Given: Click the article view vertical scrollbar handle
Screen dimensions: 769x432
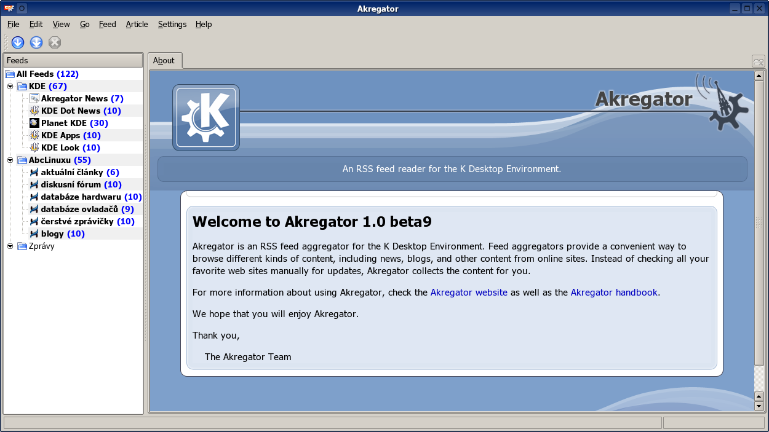Looking at the screenshot, I should 759,222.
